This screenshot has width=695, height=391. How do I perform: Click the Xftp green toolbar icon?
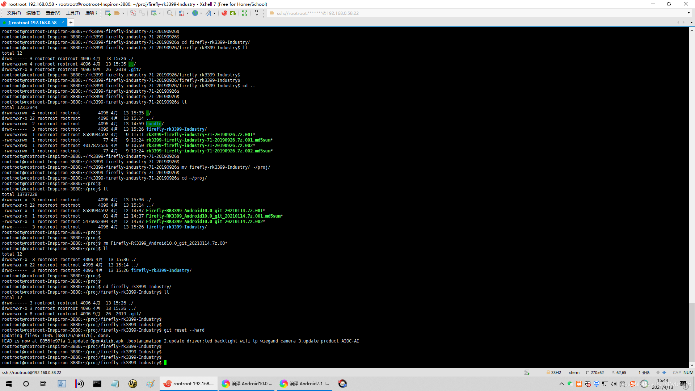(233, 13)
